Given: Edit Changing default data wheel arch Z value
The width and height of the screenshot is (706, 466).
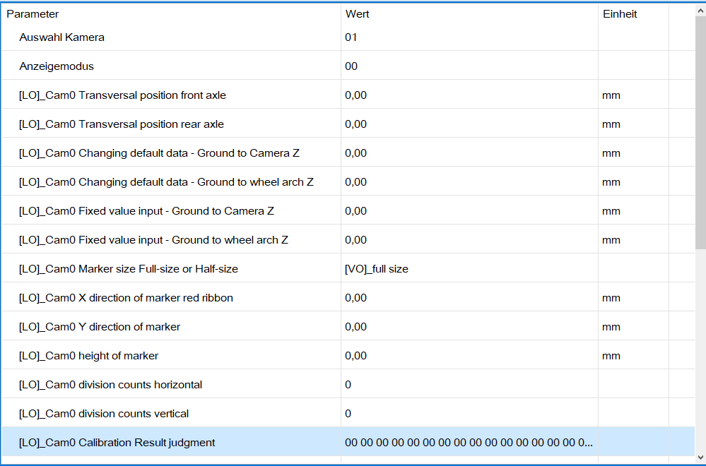Looking at the screenshot, I should [356, 182].
